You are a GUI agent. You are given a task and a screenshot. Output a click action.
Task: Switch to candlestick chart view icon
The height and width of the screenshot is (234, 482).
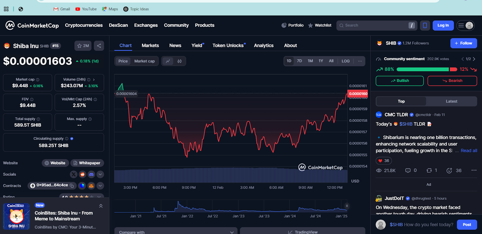point(180,61)
